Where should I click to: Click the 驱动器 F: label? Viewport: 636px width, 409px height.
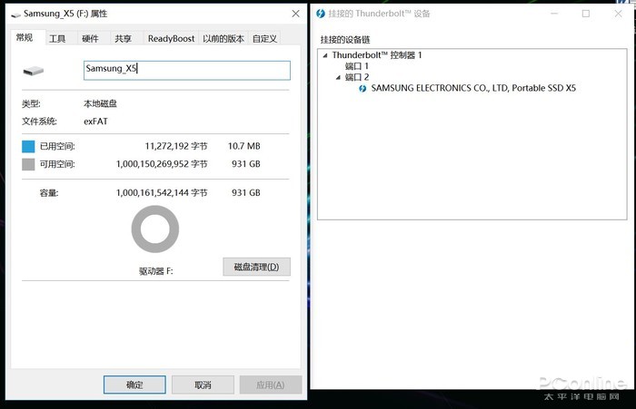point(155,271)
